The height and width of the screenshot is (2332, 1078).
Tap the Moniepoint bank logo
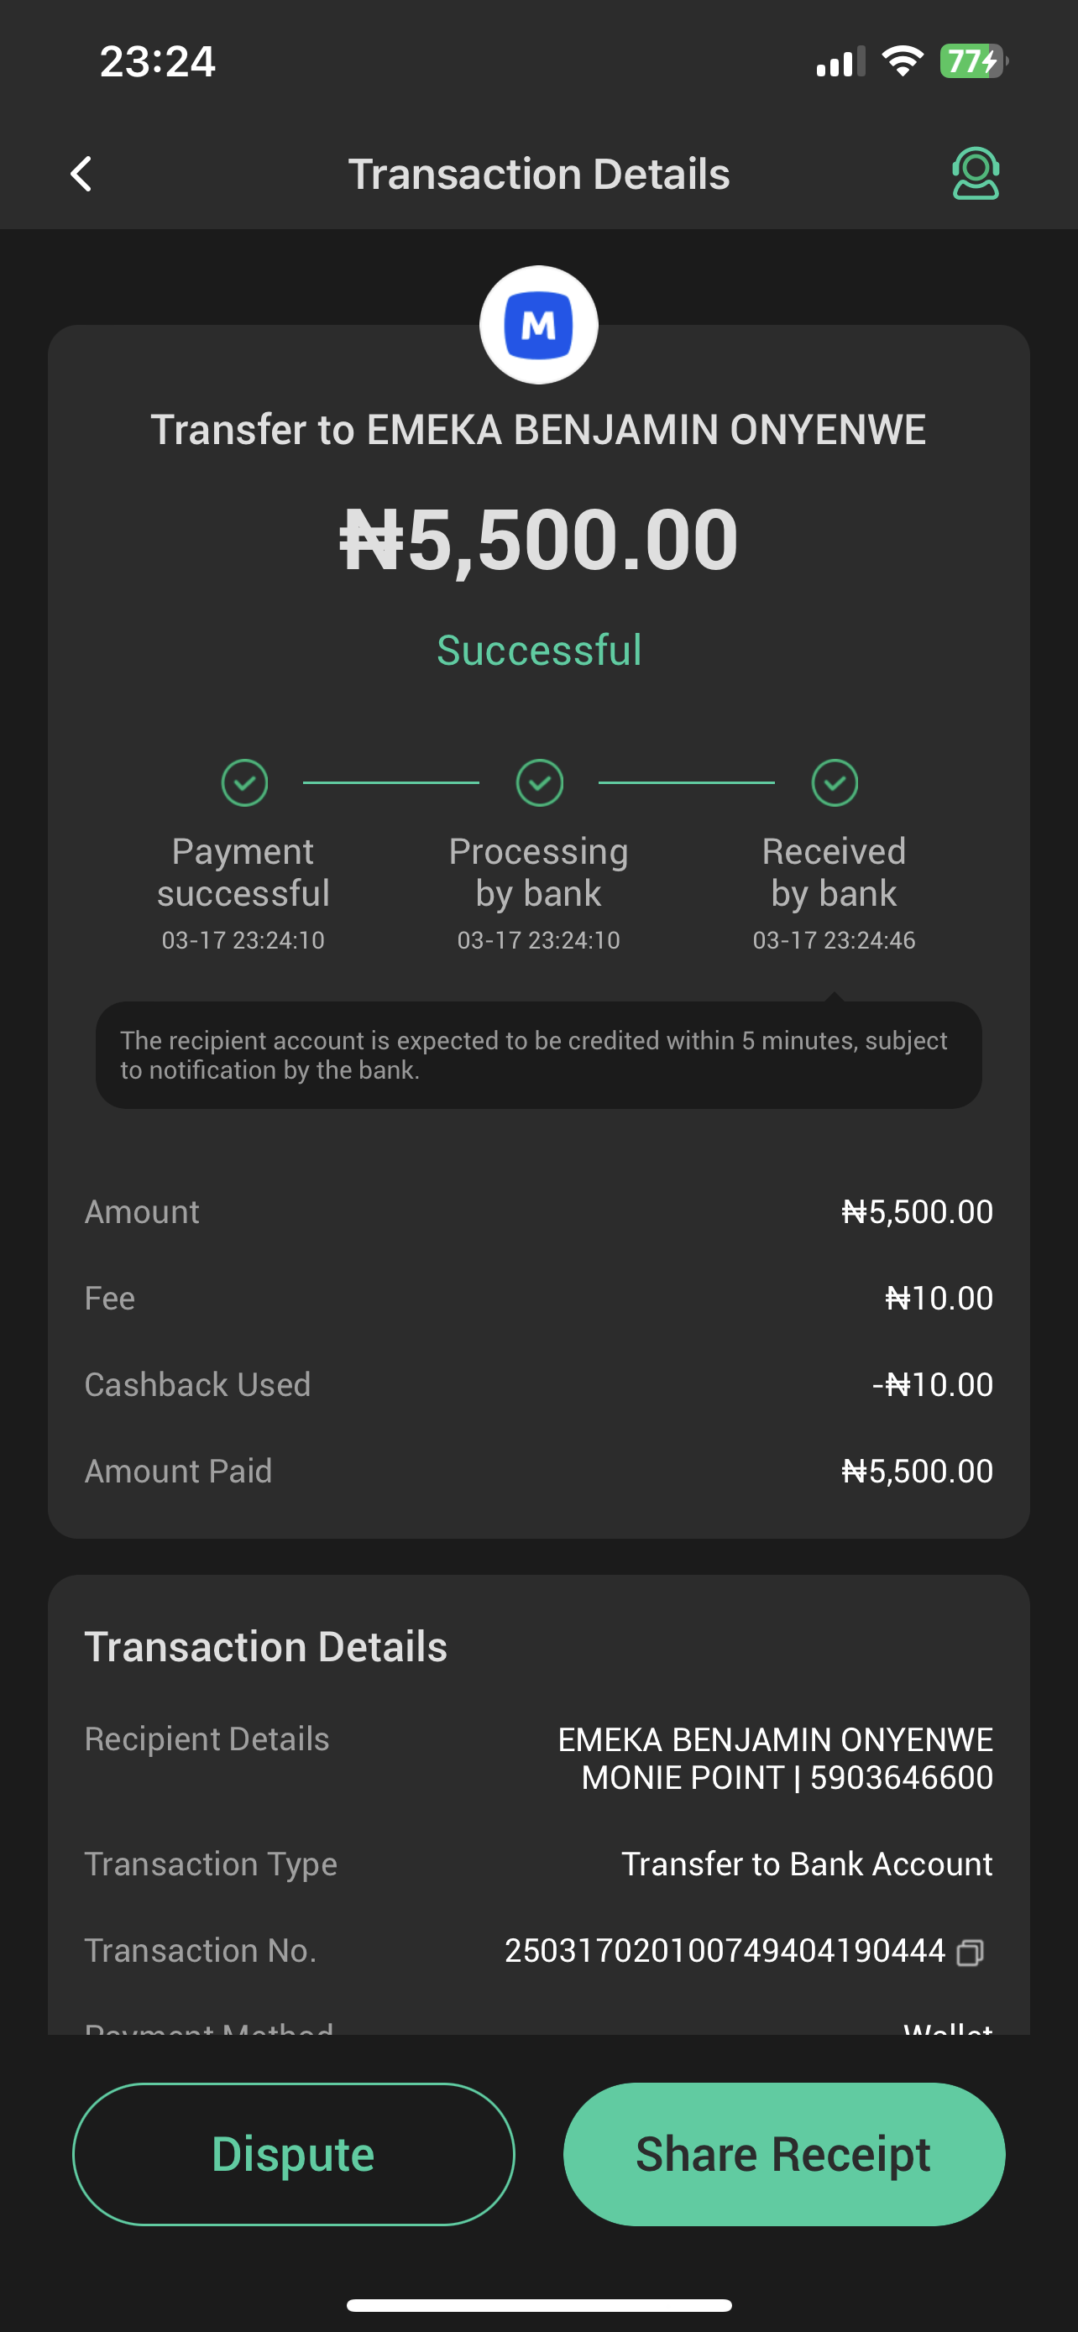coord(538,325)
